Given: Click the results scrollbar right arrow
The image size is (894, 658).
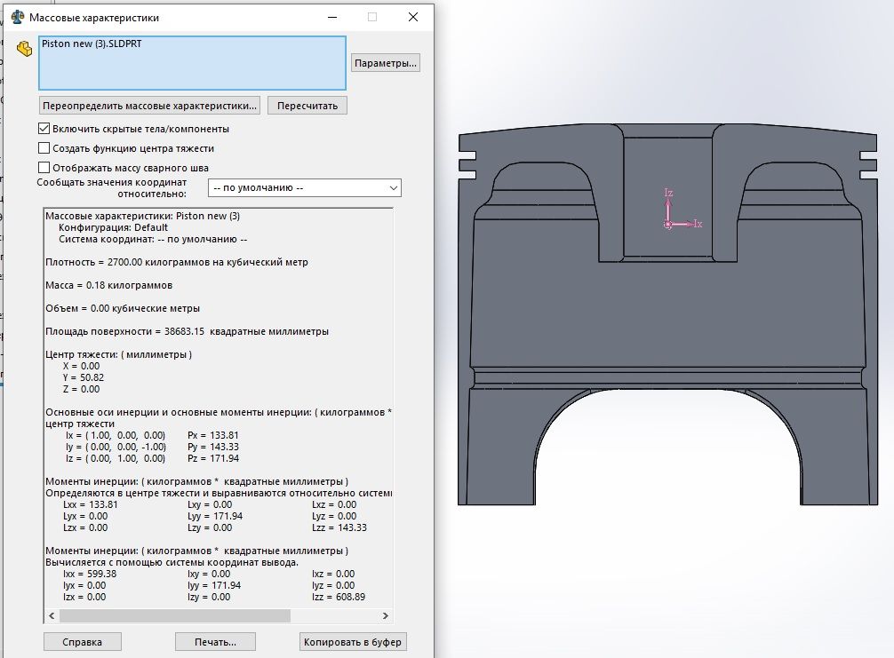Looking at the screenshot, I should tap(387, 615).
